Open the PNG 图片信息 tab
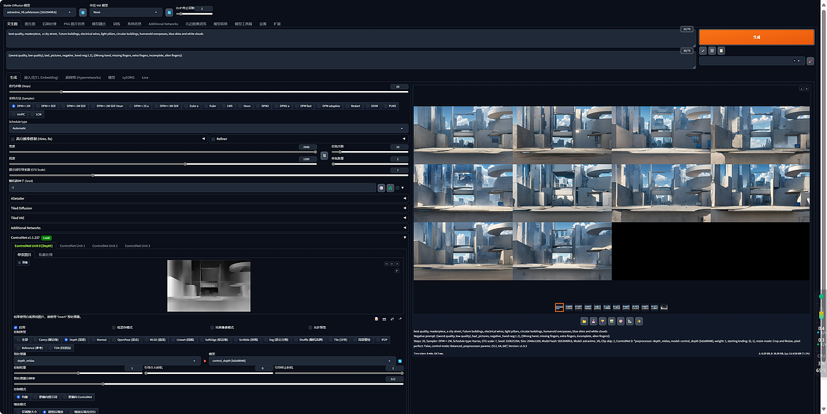The image size is (827, 414). click(x=74, y=23)
